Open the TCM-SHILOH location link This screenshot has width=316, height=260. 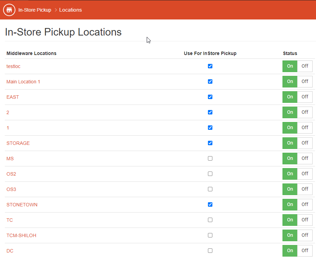click(x=21, y=235)
